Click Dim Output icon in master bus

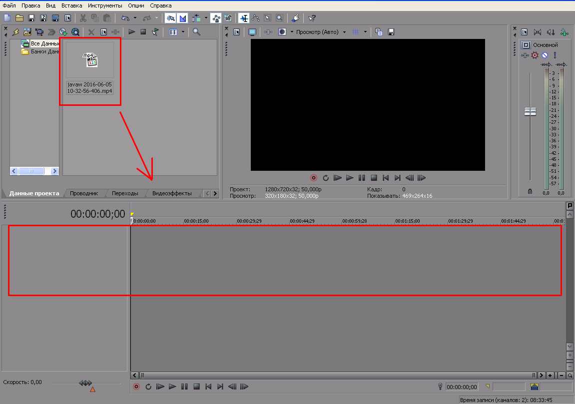pyautogui.click(x=551, y=32)
